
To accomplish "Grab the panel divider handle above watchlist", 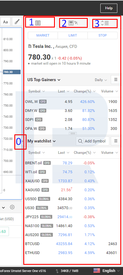I will coord(73,134).
